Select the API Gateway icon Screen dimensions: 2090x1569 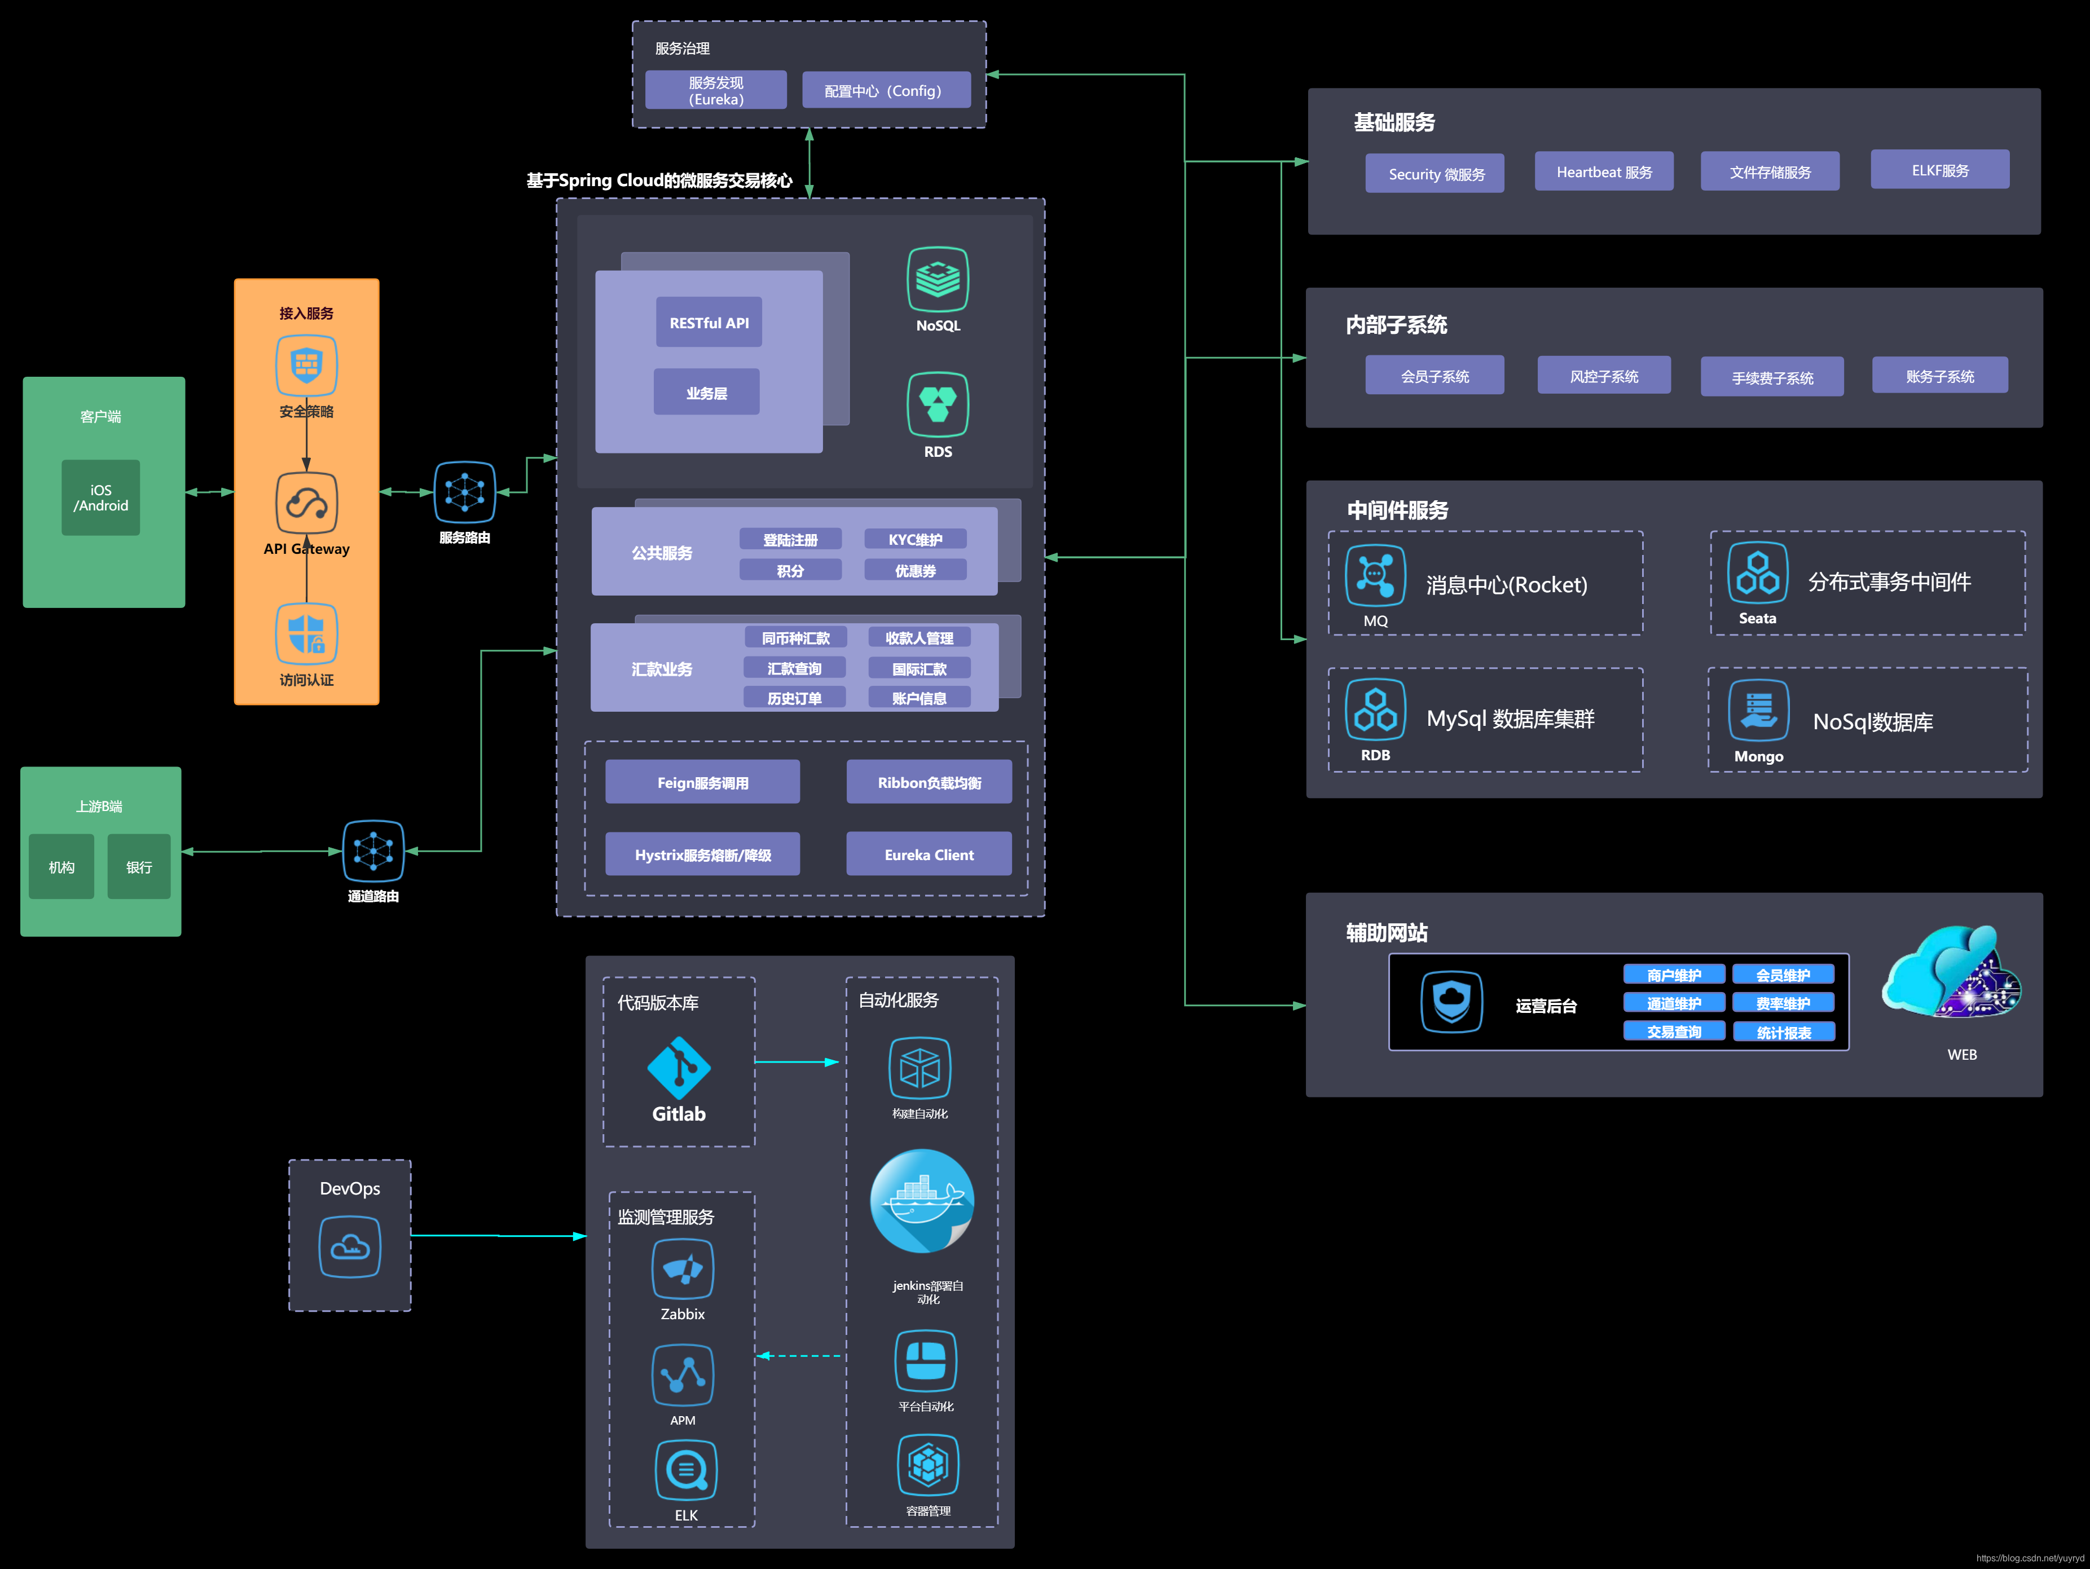[306, 503]
